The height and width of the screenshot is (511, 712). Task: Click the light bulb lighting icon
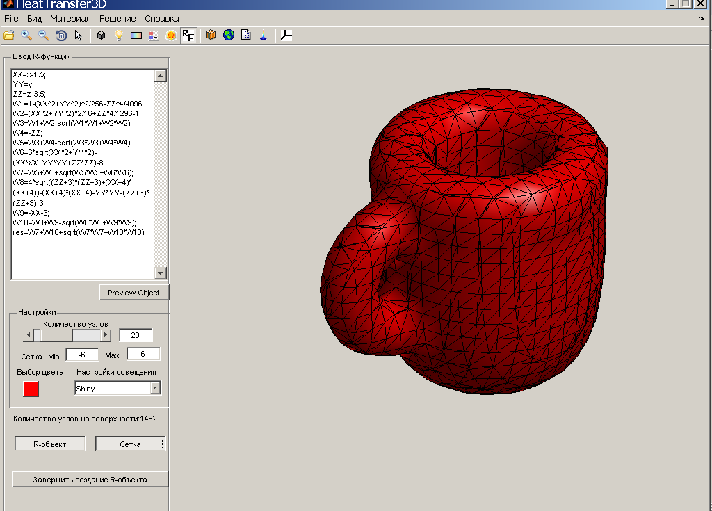(x=119, y=35)
